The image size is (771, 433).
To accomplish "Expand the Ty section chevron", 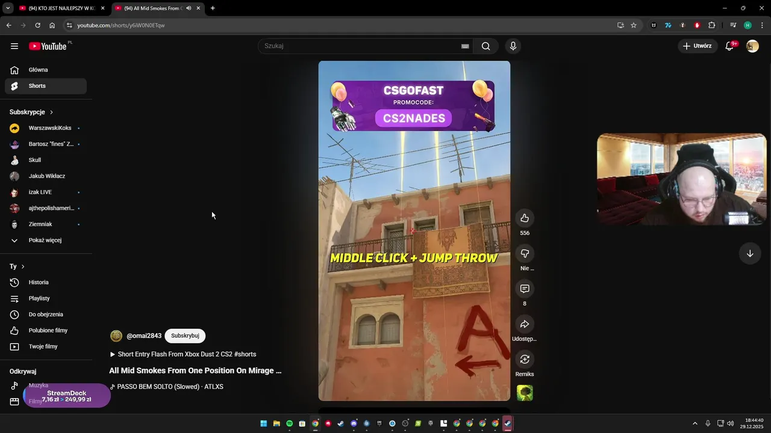I will tap(23, 266).
